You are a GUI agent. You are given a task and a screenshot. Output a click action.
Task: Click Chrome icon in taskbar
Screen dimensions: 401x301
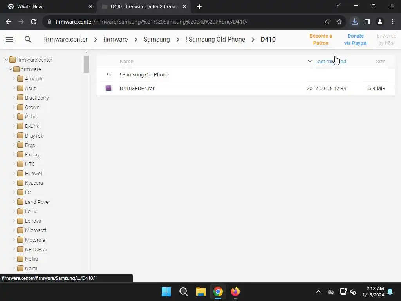tap(218, 292)
